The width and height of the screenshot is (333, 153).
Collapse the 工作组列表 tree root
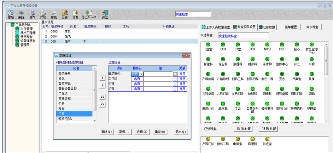point(8,25)
